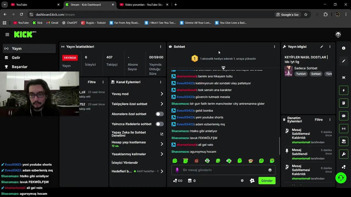Click the broadcast signal icon in right sidebar
The image size is (351, 197).
click(x=344, y=129)
